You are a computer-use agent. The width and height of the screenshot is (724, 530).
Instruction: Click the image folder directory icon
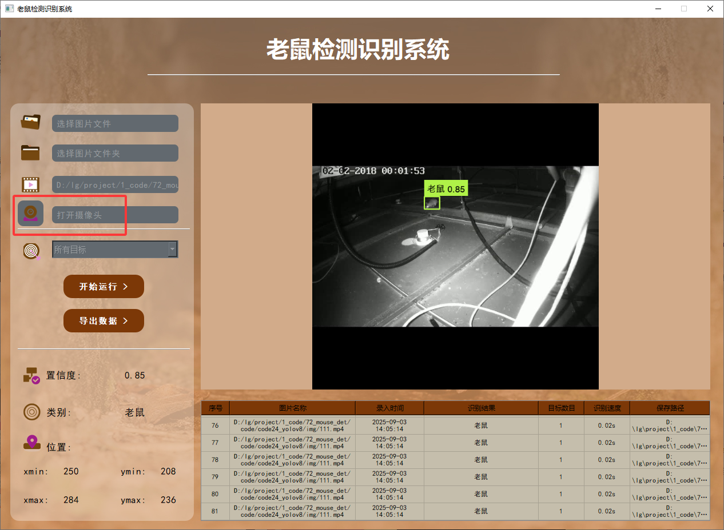click(x=31, y=152)
